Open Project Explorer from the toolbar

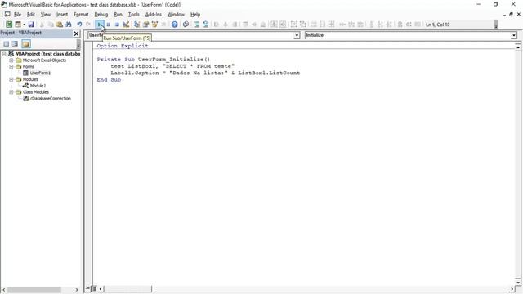[136, 24]
